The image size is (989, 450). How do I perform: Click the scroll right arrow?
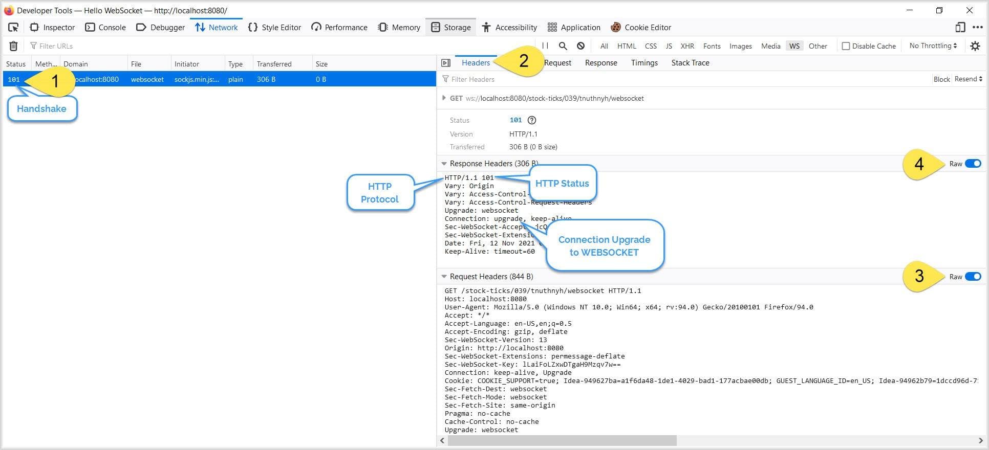point(980,440)
